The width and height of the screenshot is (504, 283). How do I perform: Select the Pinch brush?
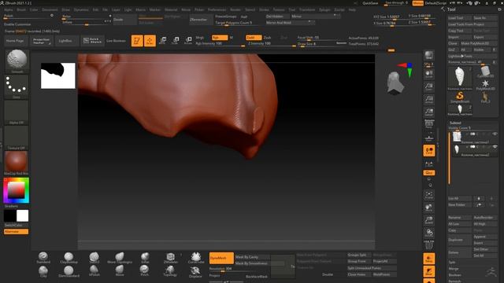coord(145,270)
